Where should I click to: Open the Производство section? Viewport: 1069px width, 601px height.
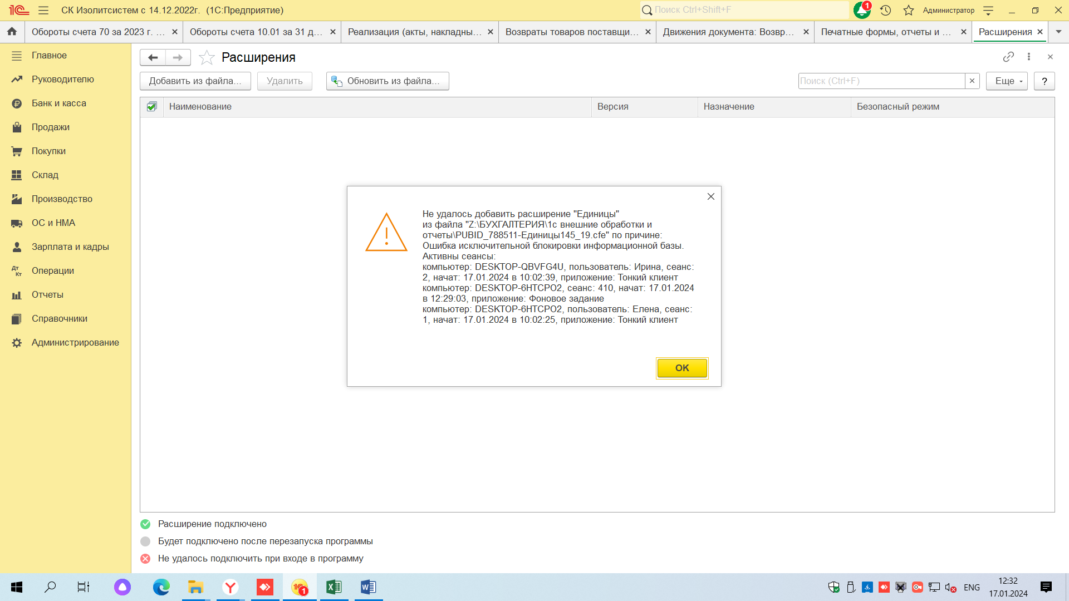[66, 199]
